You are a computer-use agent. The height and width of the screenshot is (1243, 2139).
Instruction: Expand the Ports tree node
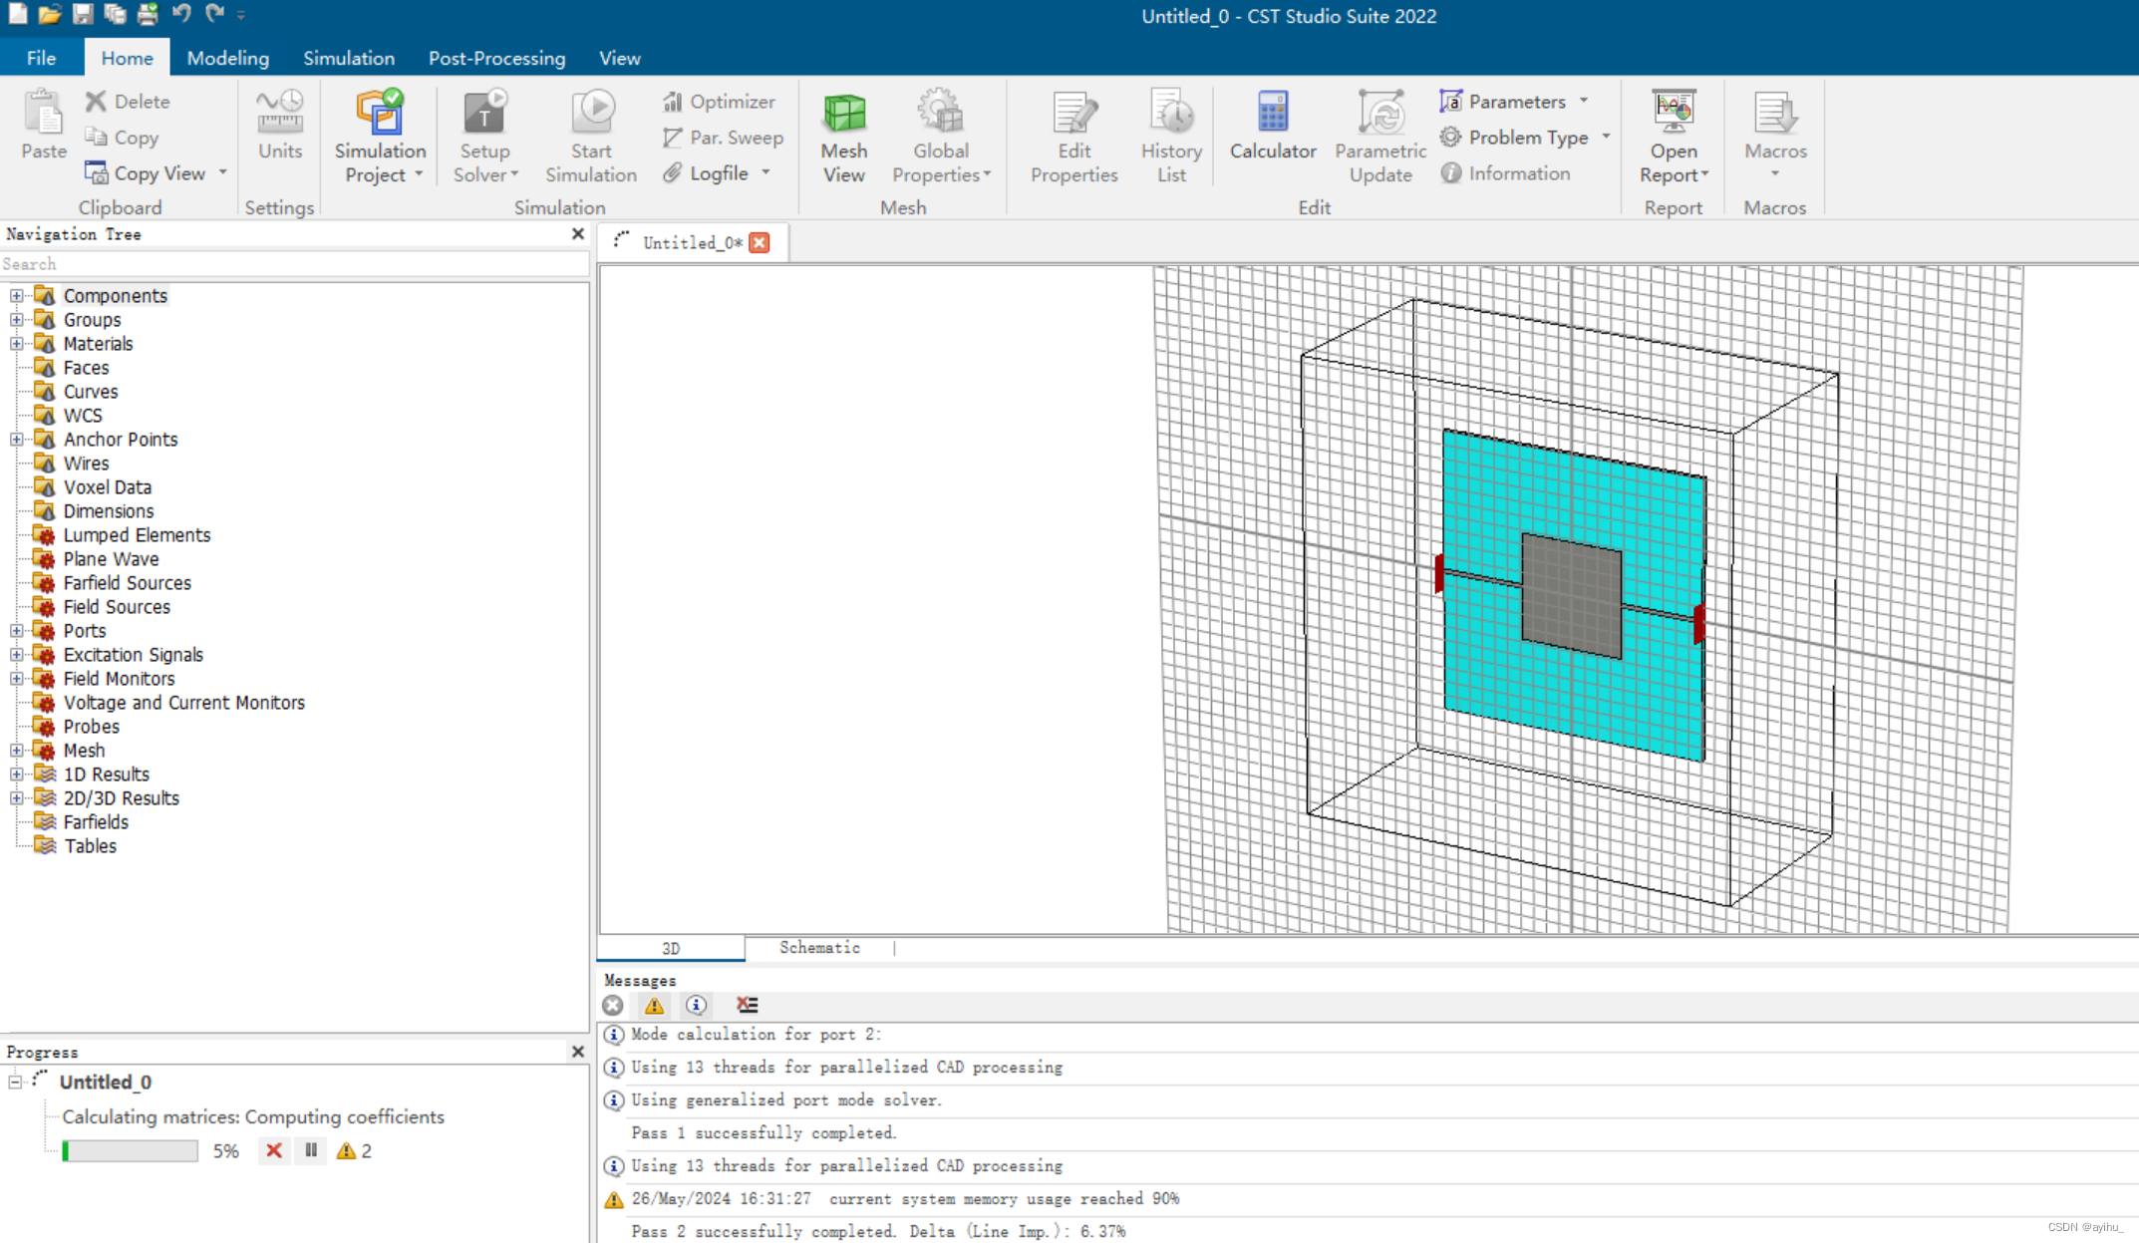pos(16,631)
